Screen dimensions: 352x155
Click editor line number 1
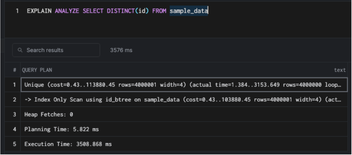17,11
